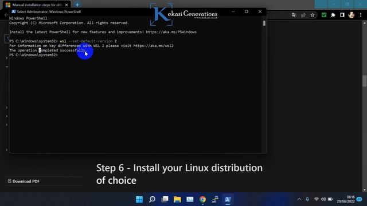The image size is (367, 206).
Task: Click the text 'The operation completed successfully.'
Action: coord(48,50)
